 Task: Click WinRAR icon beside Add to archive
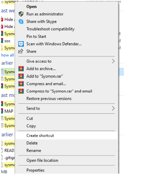tap(21, 69)
